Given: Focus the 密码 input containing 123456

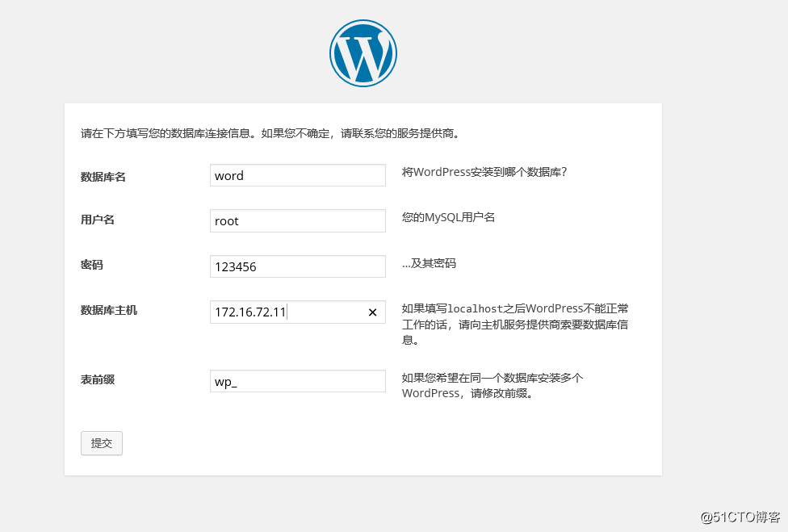Looking at the screenshot, I should click(x=297, y=266).
